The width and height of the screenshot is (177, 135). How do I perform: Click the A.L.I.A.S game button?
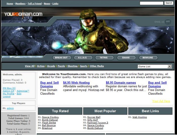[83, 58]
